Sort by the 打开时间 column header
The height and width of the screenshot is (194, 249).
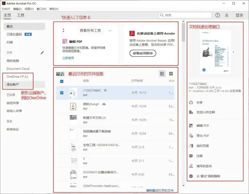point(137,81)
